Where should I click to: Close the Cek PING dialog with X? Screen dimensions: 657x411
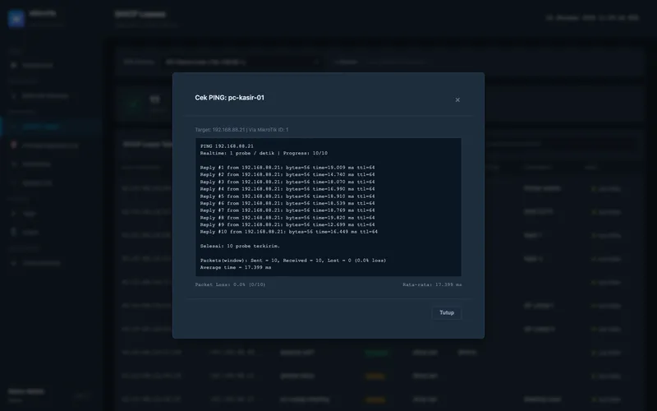pos(457,99)
